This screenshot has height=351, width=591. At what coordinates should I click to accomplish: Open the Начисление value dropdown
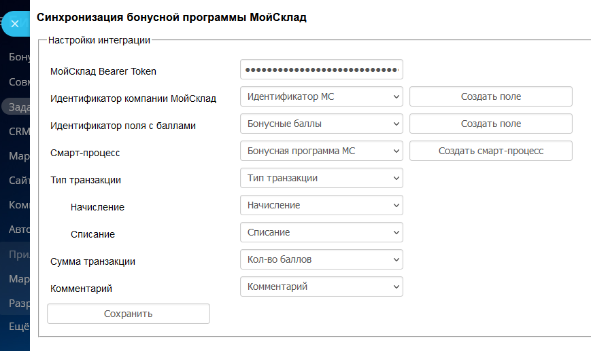pyautogui.click(x=321, y=205)
